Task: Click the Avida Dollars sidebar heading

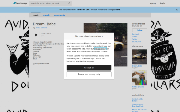Action: (x=139, y=24)
